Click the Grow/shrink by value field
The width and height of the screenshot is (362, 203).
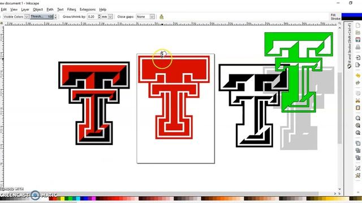tap(92, 17)
